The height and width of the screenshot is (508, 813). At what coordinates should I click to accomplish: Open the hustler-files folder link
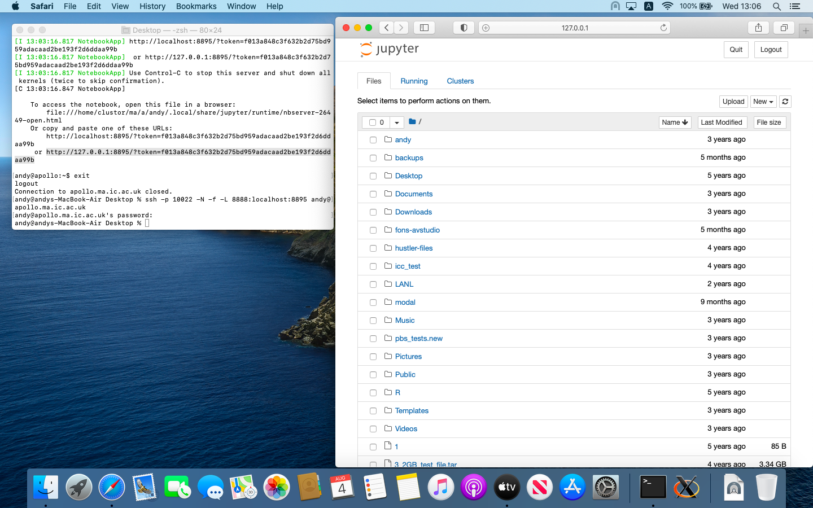click(414, 248)
